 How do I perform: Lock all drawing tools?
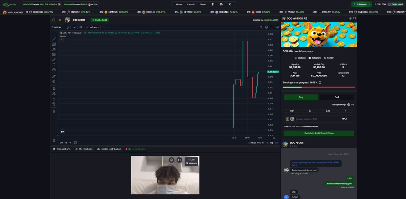54,99
